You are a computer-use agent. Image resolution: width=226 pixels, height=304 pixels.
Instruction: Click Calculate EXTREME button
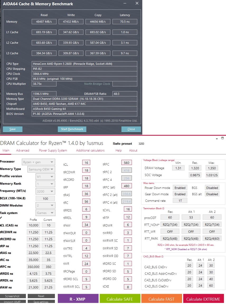tap(203, 299)
